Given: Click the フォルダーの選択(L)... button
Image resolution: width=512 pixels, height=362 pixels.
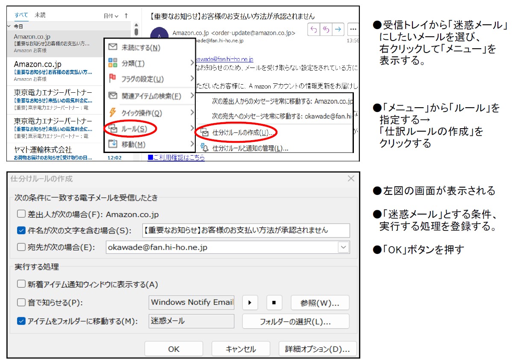Looking at the screenshot, I should click(x=295, y=321).
